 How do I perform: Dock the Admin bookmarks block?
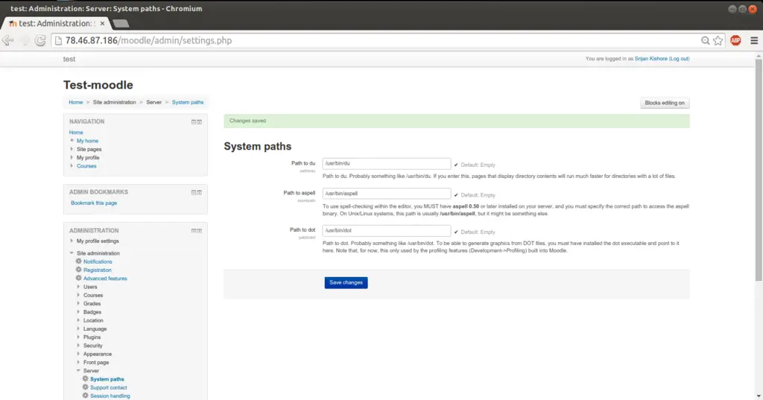pyautogui.click(x=200, y=192)
